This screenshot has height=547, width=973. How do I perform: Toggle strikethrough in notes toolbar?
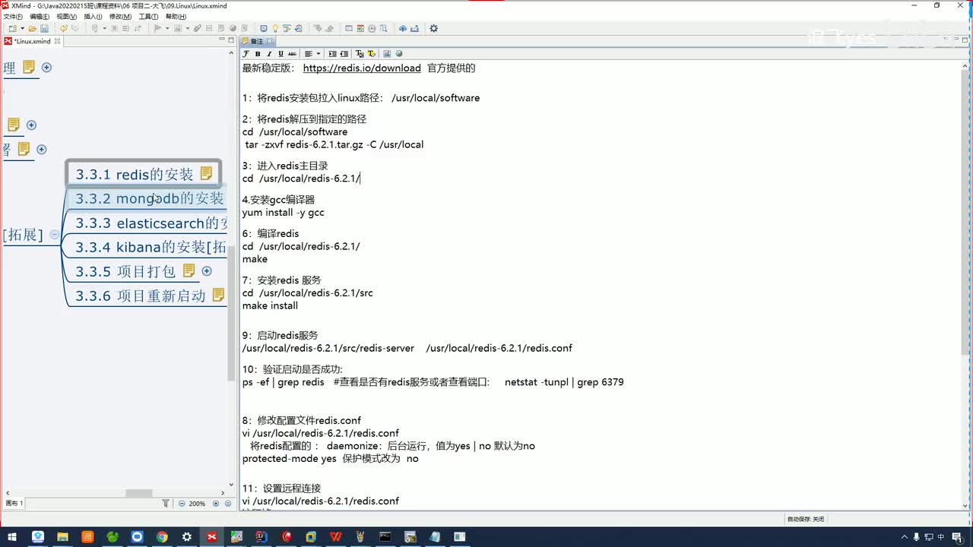(x=292, y=54)
